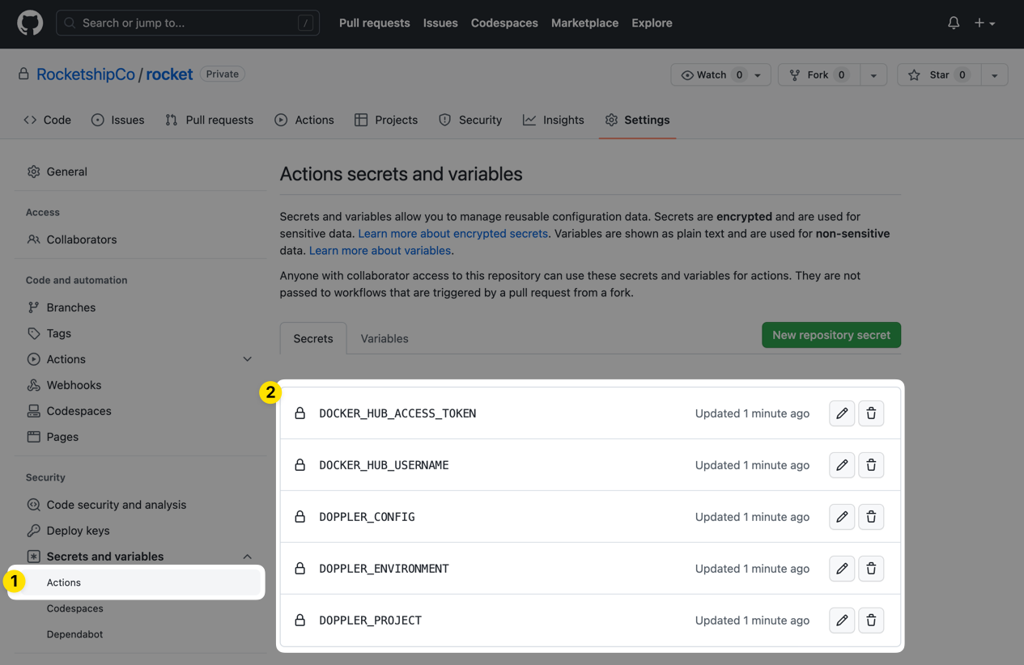Open the RocketshipCo organization link

[86, 74]
